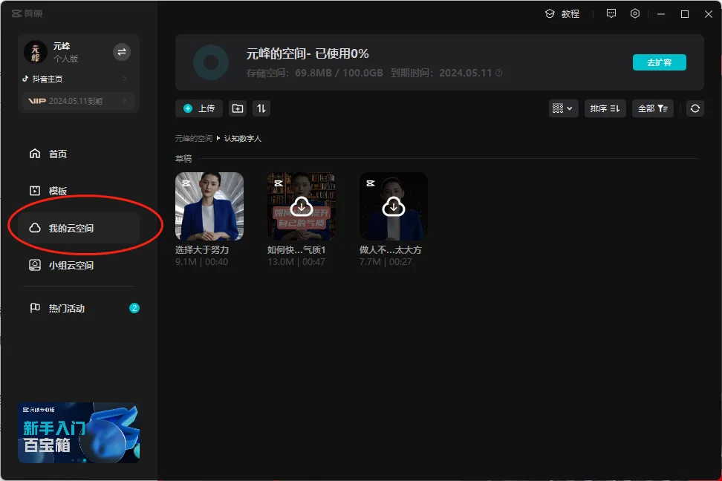Screen dimensions: 722x481
Task: Open VIP 2024.05.11到期 membership details
Action: point(78,101)
